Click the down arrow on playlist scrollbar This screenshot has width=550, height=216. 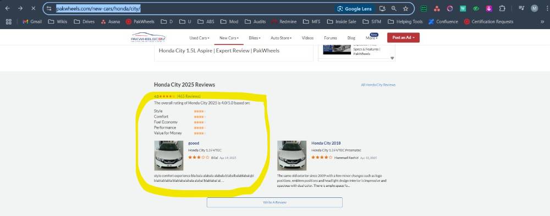392,58
